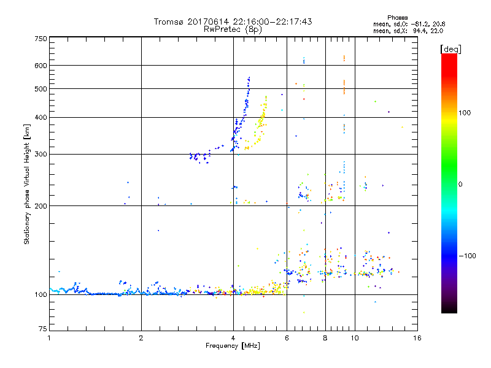Click the y-axis tick label '300'
The image size is (491, 368).
pyautogui.click(x=41, y=154)
